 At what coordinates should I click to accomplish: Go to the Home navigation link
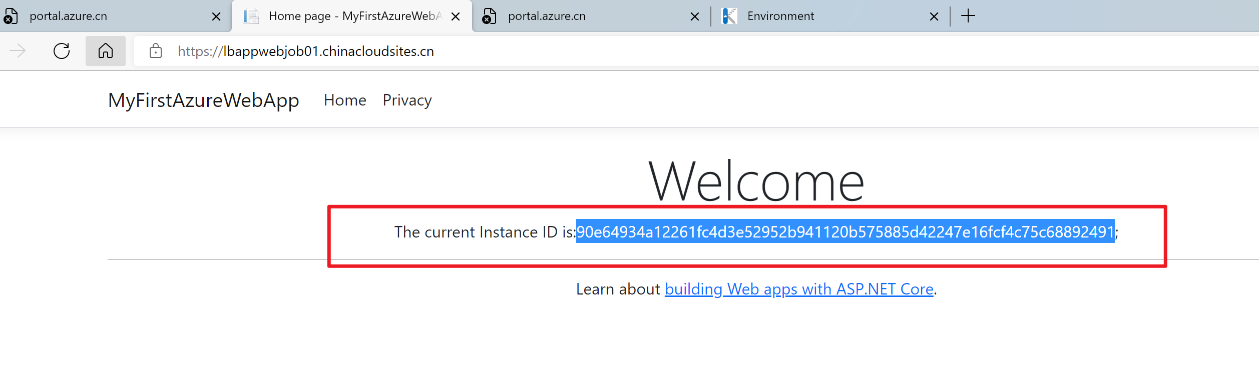(x=345, y=100)
